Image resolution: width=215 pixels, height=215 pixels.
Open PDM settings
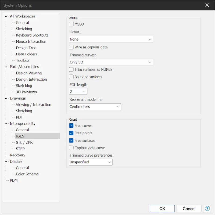click(x=14, y=180)
